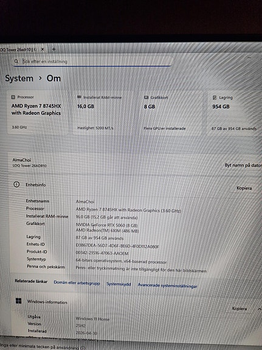Click the search magnifier icon
The height and width of the screenshot is (350, 262).
tap(16, 61)
